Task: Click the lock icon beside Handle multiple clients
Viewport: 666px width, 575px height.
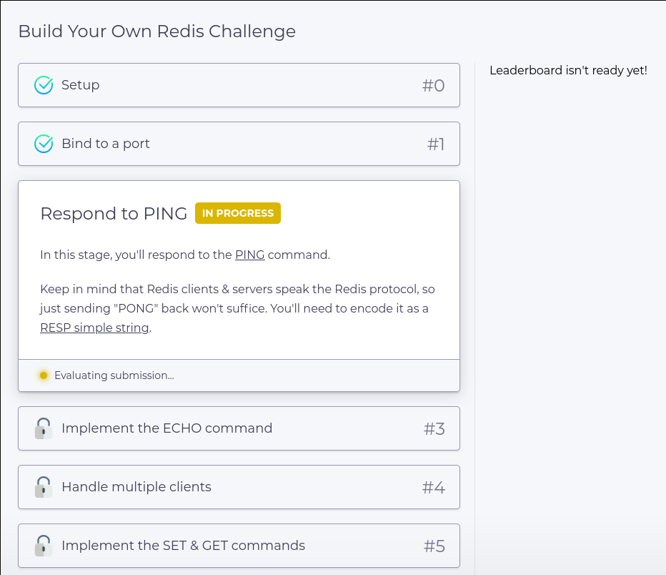Action: pos(44,487)
